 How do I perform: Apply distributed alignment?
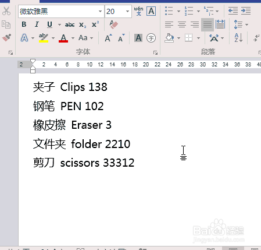220,24
